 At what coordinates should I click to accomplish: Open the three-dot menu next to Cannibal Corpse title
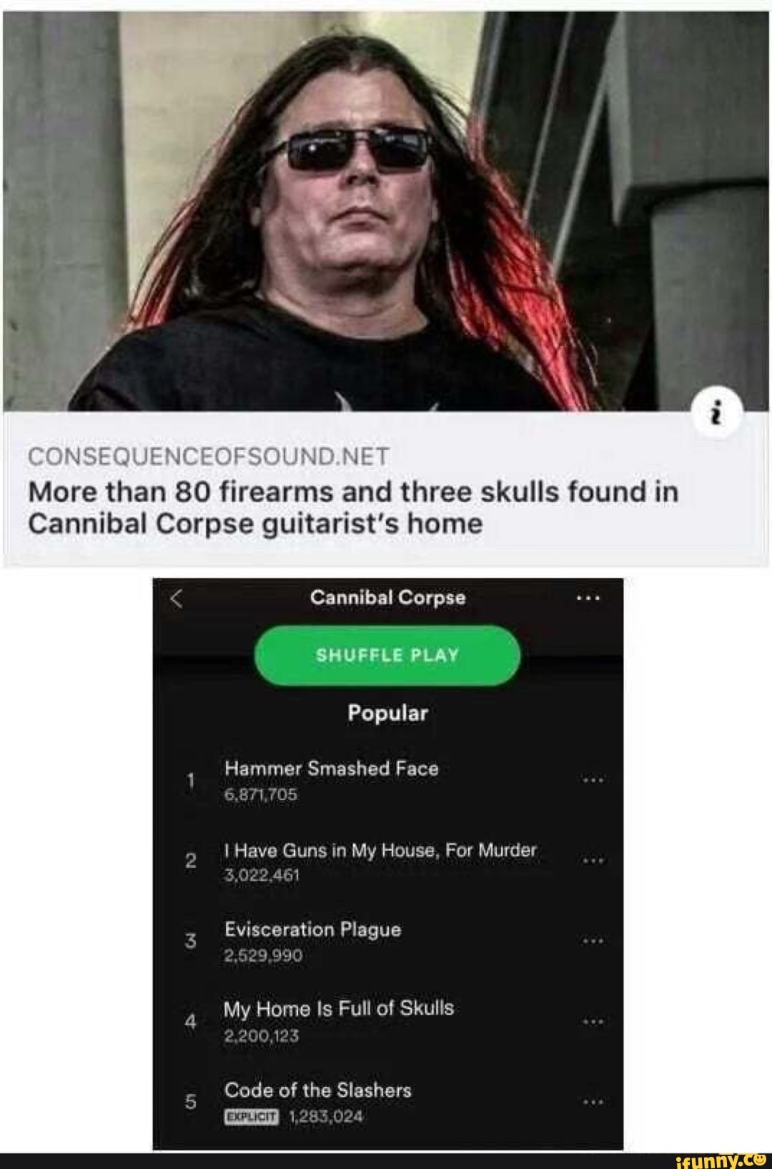[x=588, y=598]
